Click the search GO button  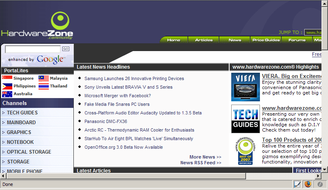click(66, 49)
